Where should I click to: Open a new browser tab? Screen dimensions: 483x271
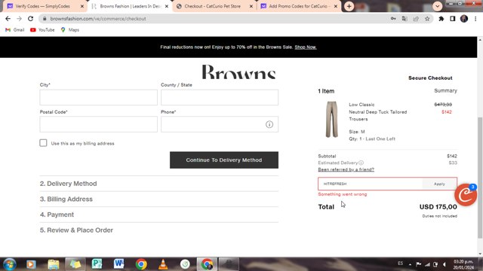pos(349,6)
